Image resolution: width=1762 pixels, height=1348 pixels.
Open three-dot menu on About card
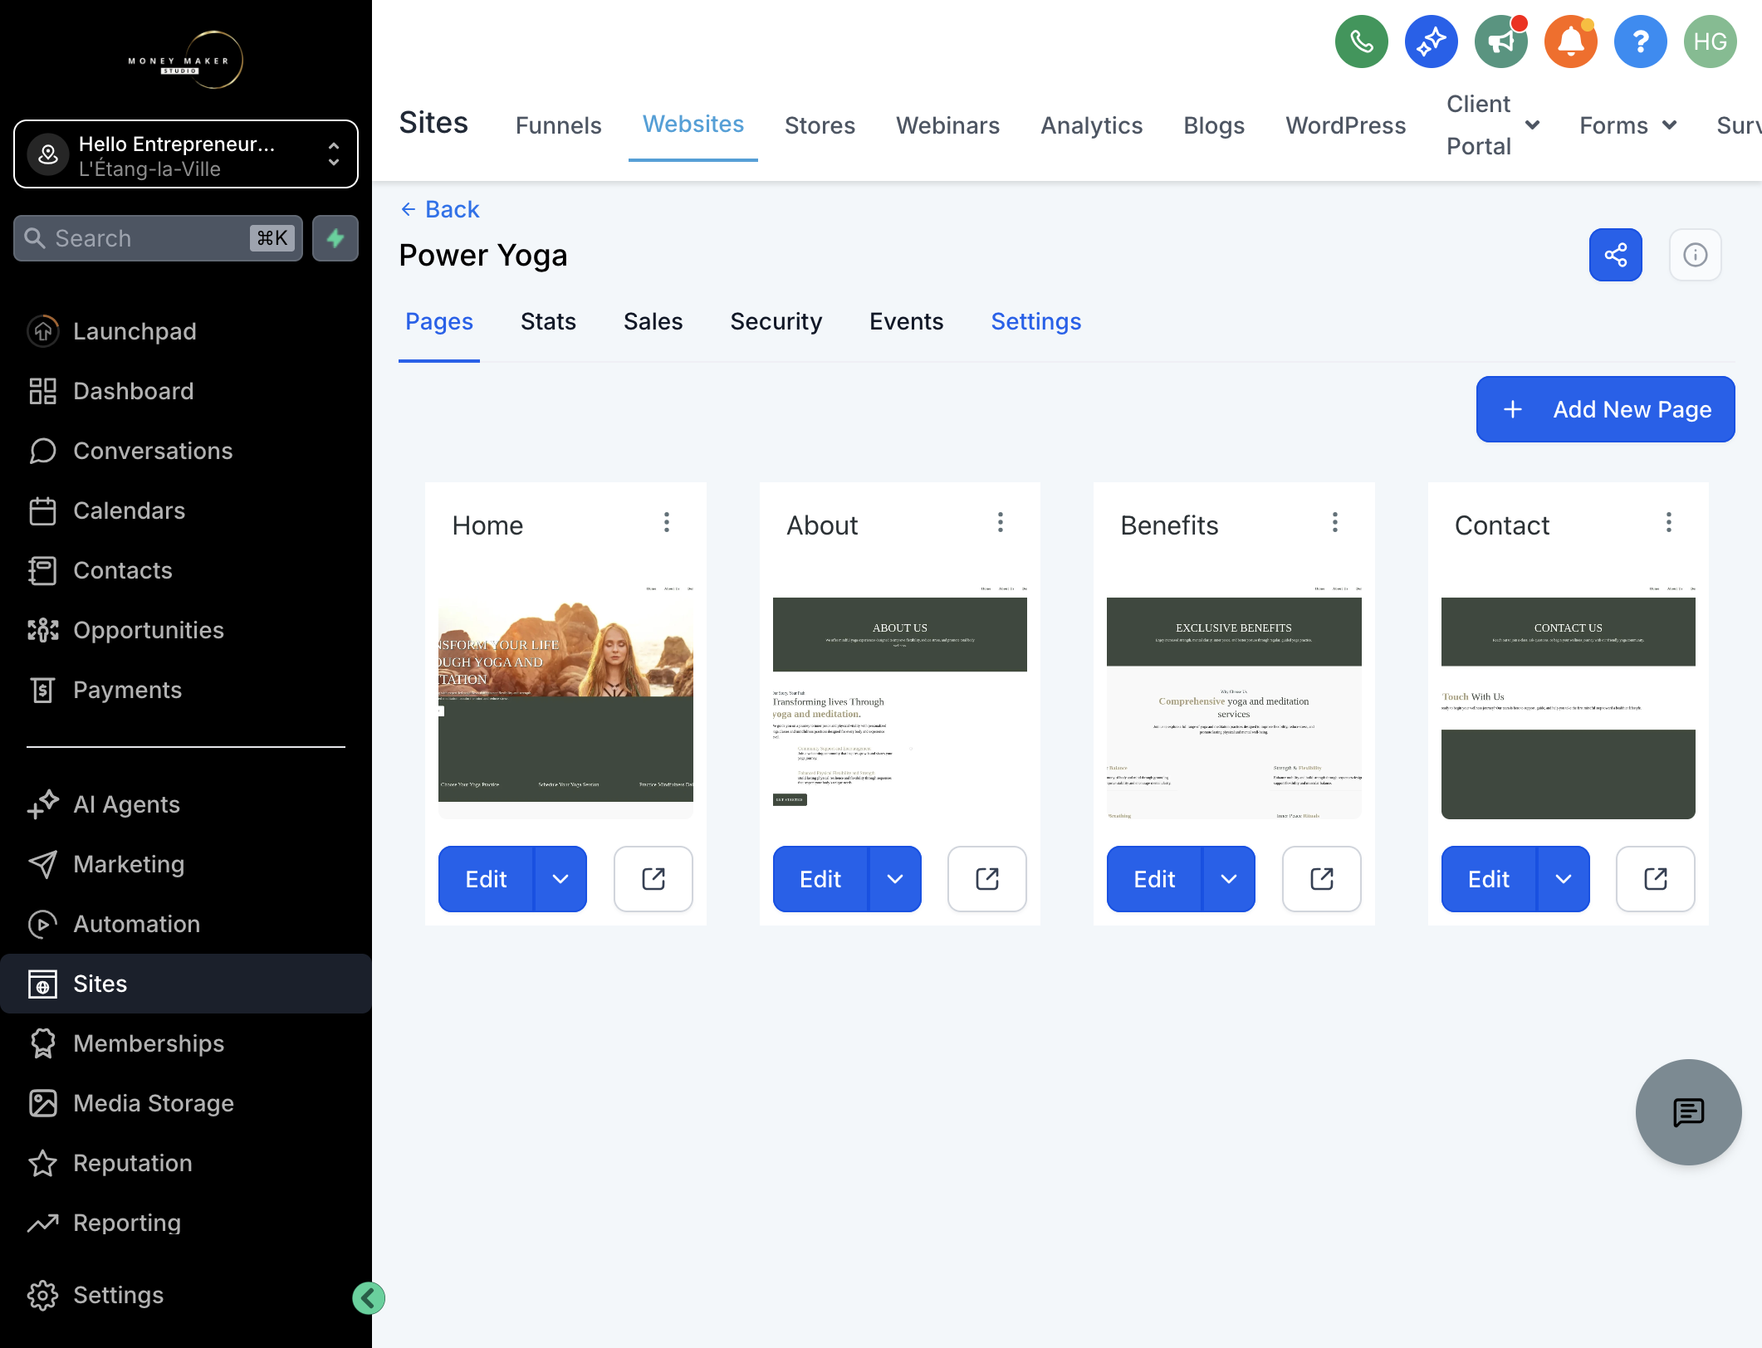tap(1001, 523)
